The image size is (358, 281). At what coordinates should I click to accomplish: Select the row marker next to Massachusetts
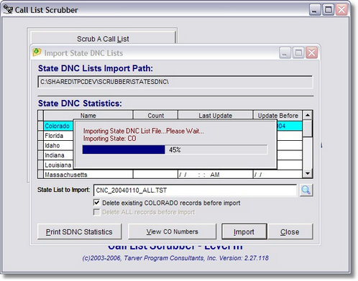[40, 175]
